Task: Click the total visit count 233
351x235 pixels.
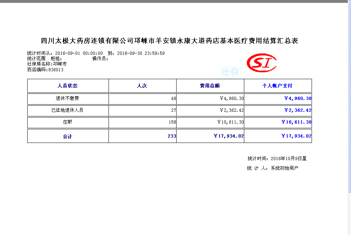Action: [x=172, y=136]
